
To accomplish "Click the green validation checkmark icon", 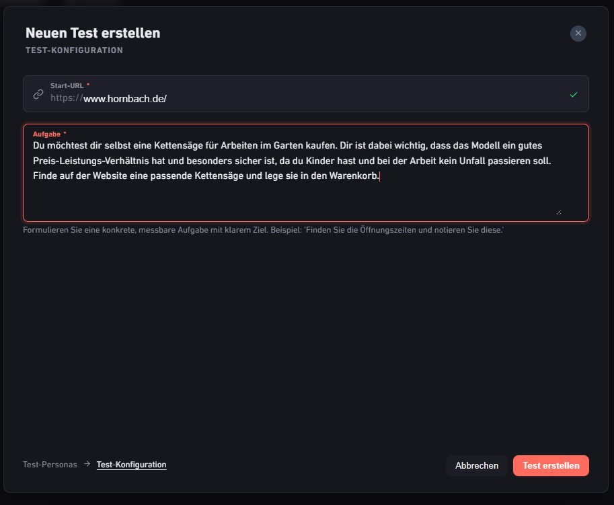I will point(574,94).
